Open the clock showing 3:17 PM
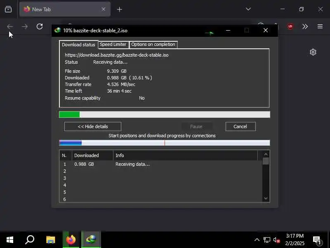Viewport: 330px width, 248px height. pyautogui.click(x=295, y=240)
